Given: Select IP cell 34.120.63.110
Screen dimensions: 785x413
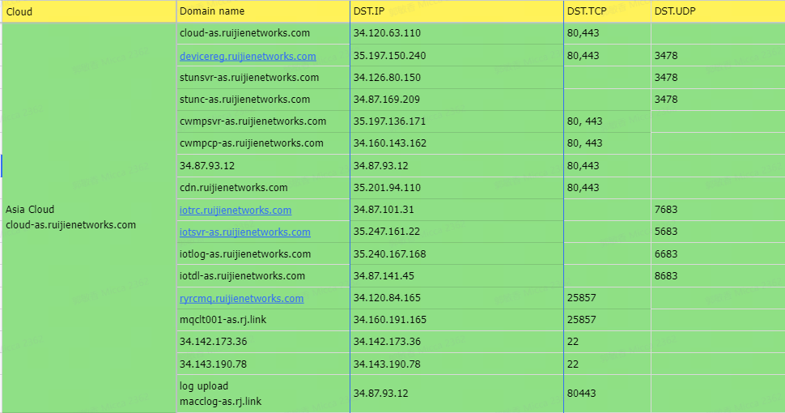Looking at the screenshot, I should 456,33.
